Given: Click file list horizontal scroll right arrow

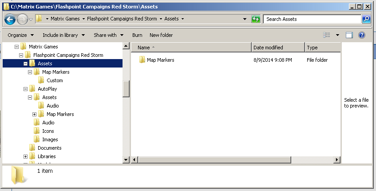Looking at the screenshot, I should (x=337, y=159).
